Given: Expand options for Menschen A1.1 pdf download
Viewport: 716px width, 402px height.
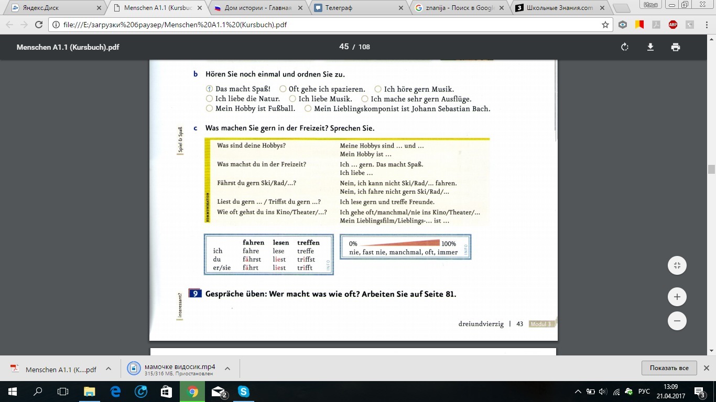Looking at the screenshot, I should [x=109, y=368].
